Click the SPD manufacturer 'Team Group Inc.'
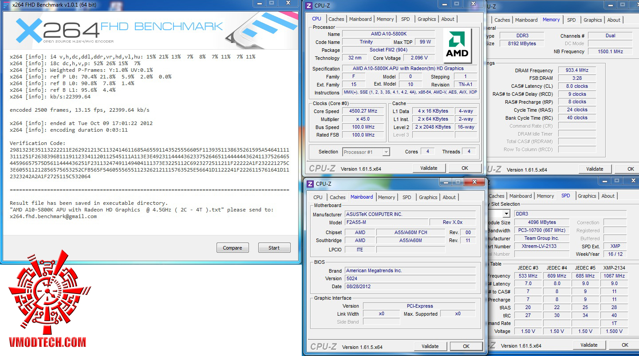Image resolution: width=639 pixels, height=356 pixels. point(541,239)
